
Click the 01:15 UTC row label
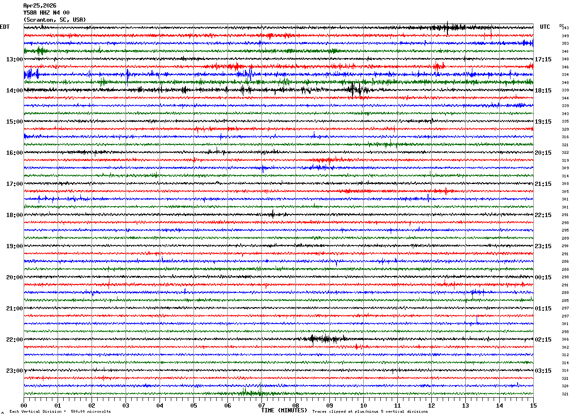coord(543,308)
